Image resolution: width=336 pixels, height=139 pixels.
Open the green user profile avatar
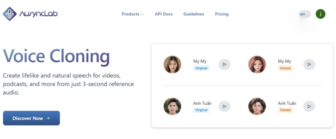[x=320, y=14]
